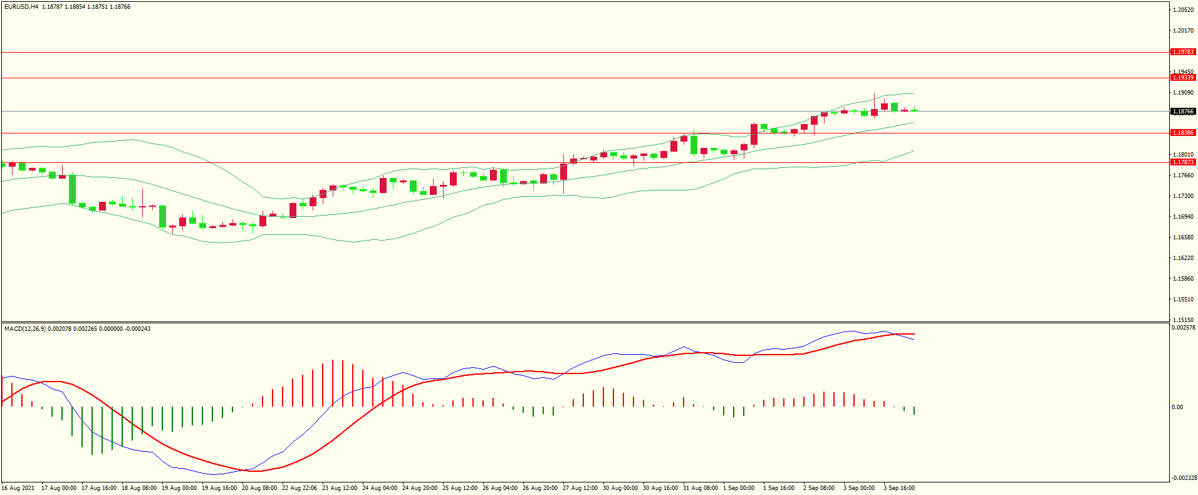Viewport: 1198px width, 495px height.
Task: Click the 1.17660 price axis value
Action: pos(1183,175)
